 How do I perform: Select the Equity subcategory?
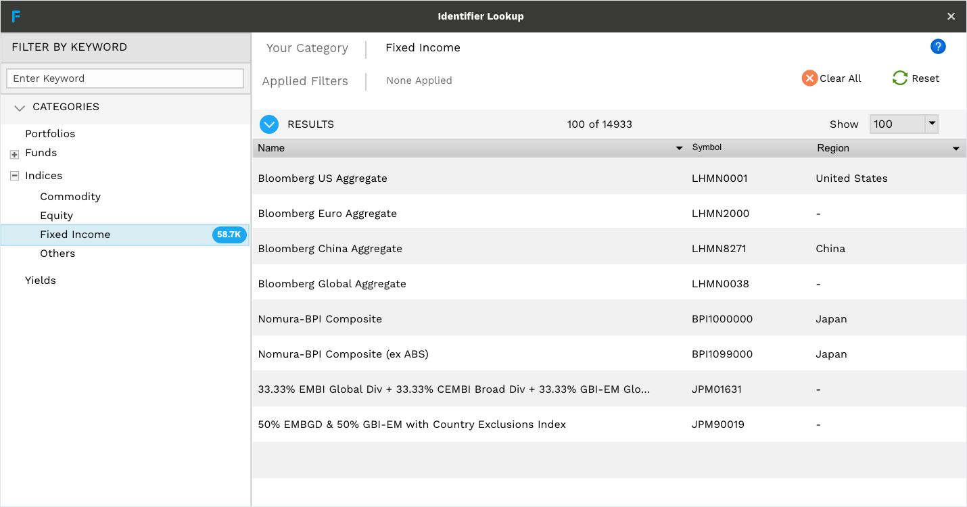pos(56,216)
